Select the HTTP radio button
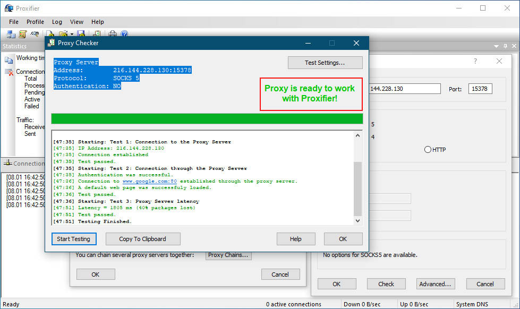 (428, 150)
